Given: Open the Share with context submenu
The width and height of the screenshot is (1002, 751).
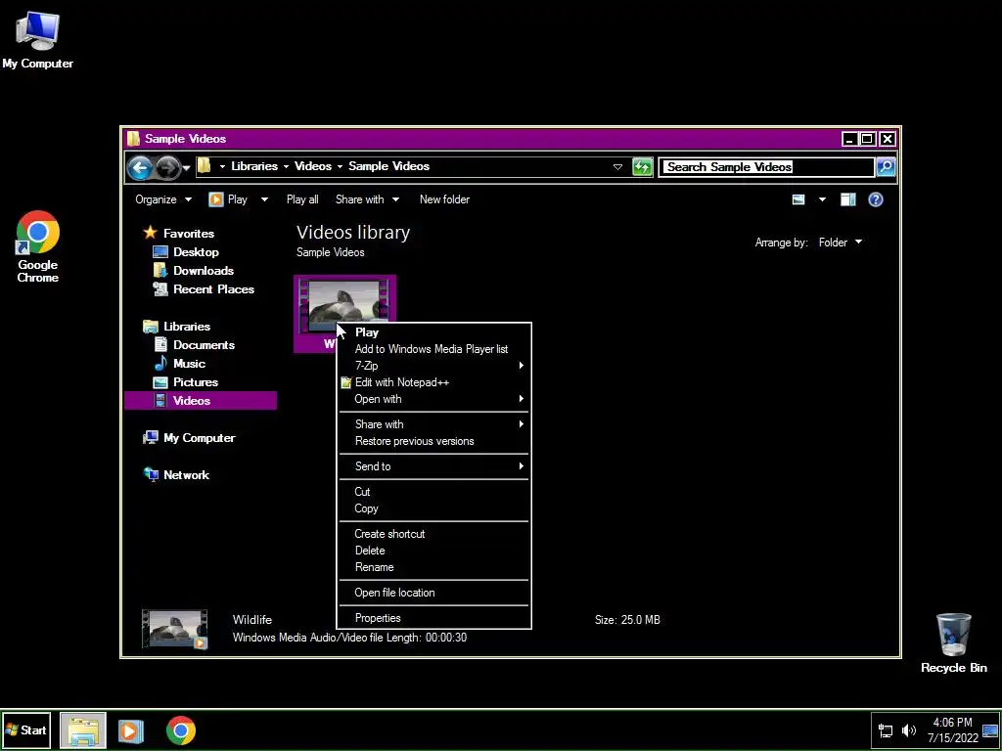Looking at the screenshot, I should coord(433,424).
